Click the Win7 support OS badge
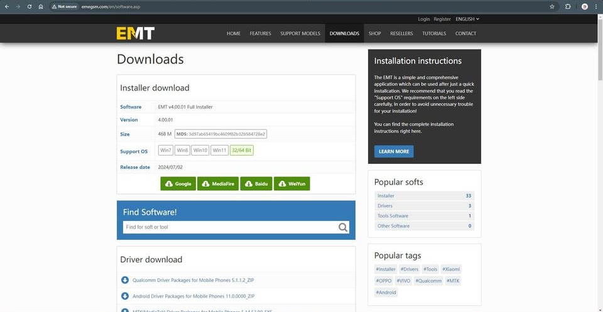Screen dimensions: 603x312 click(166, 150)
